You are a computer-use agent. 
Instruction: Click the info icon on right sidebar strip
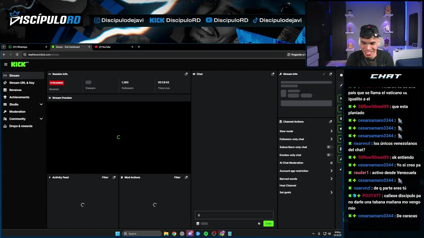(x=341, y=75)
